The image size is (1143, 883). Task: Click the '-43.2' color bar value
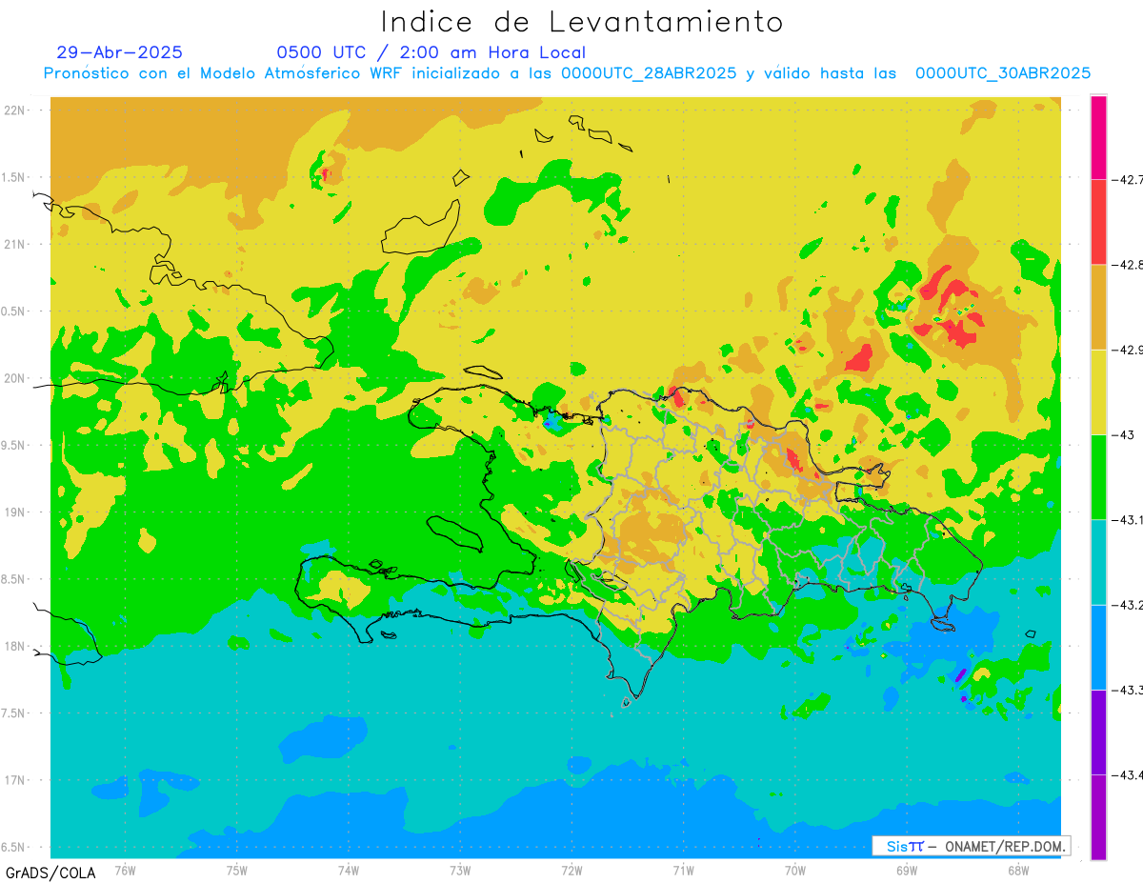[1129, 605]
